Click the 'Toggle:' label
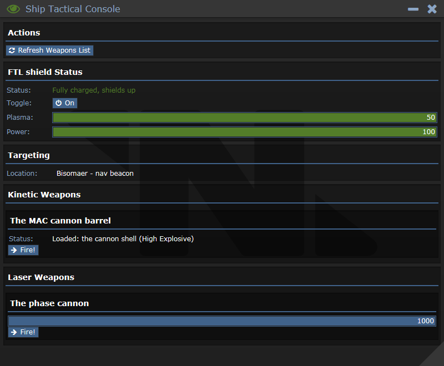Screen dimensions: 444x366 tap(19, 103)
